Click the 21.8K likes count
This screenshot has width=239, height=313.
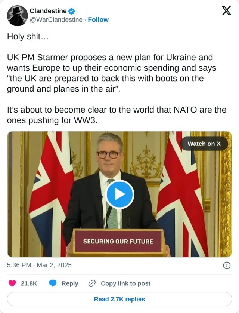[x=29, y=283]
